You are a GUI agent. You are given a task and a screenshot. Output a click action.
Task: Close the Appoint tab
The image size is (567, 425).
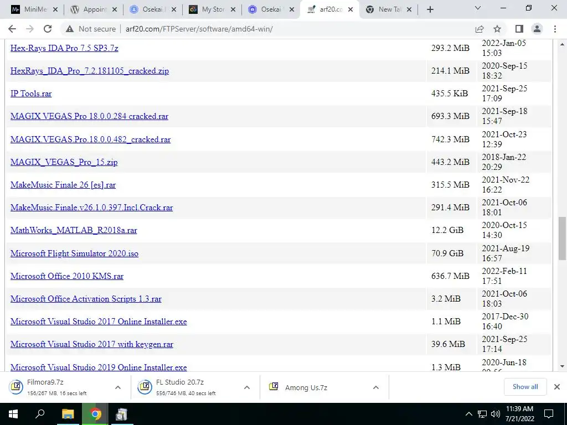(115, 9)
